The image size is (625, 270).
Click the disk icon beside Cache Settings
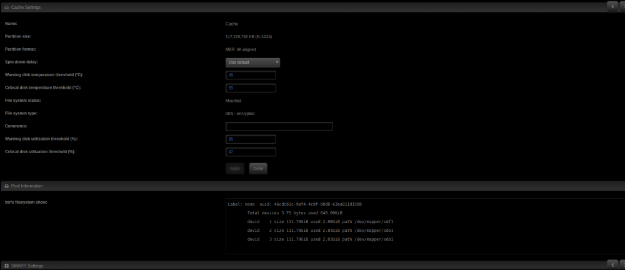(x=6, y=7)
